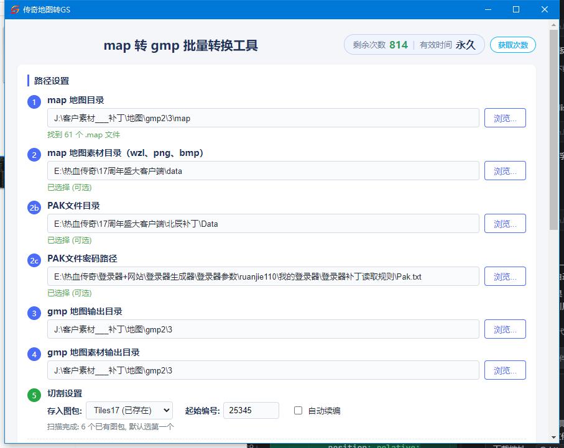Click 已选择 (可选) under map 地图素材目录
The width and height of the screenshot is (564, 448).
coord(70,187)
